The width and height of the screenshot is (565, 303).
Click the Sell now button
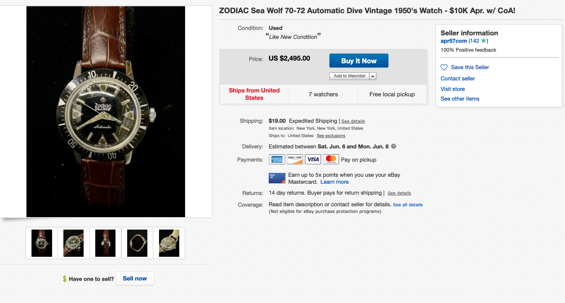(x=135, y=278)
